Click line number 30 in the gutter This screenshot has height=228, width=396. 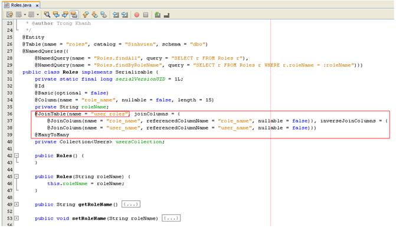click(9, 72)
